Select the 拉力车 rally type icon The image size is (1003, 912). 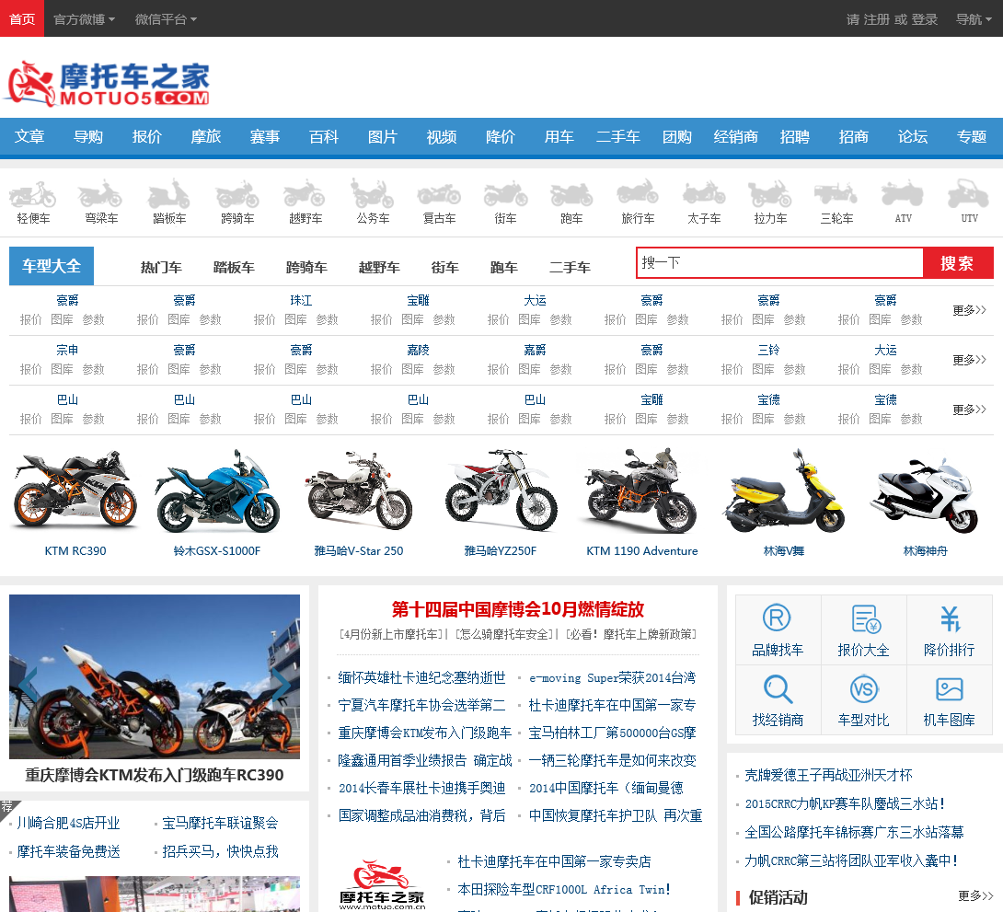pos(770,194)
